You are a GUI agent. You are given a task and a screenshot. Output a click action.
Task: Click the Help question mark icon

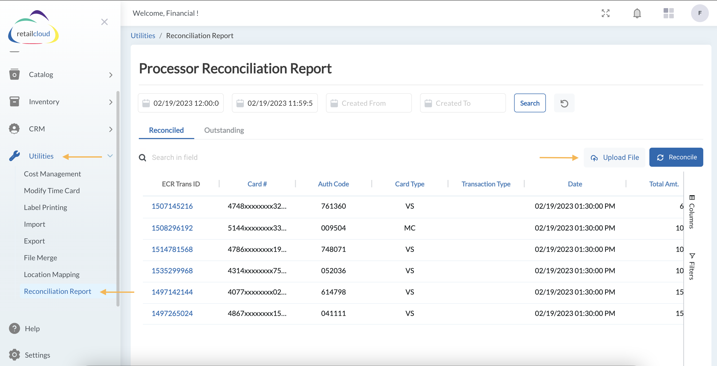coord(14,328)
